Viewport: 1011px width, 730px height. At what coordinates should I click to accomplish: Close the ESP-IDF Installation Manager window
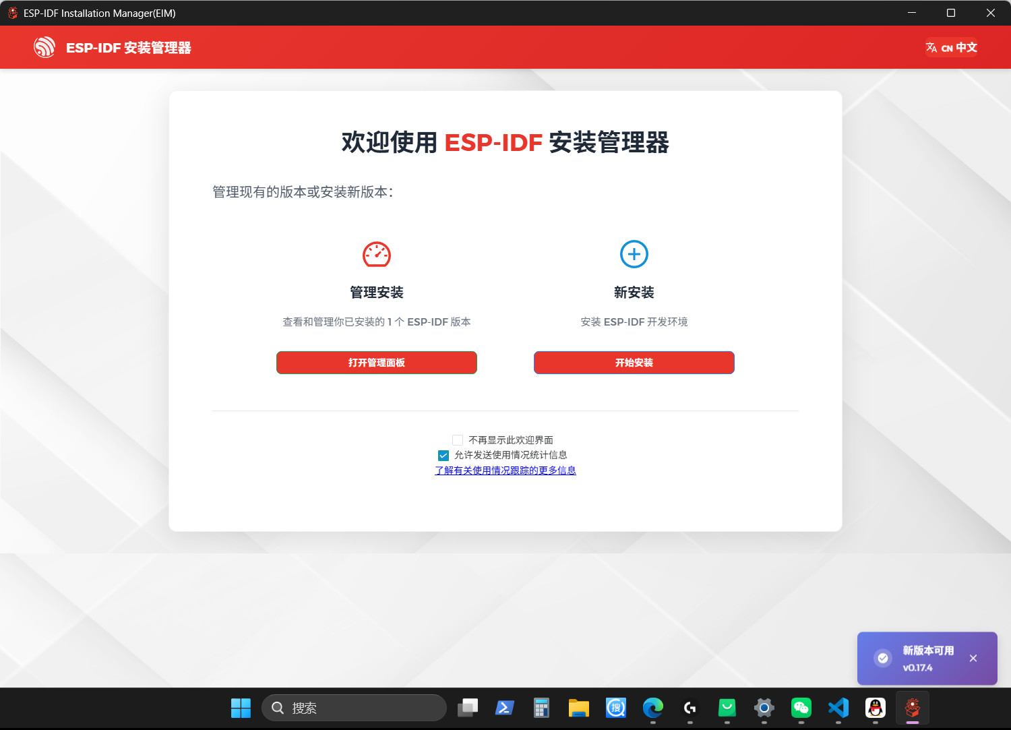(x=991, y=13)
